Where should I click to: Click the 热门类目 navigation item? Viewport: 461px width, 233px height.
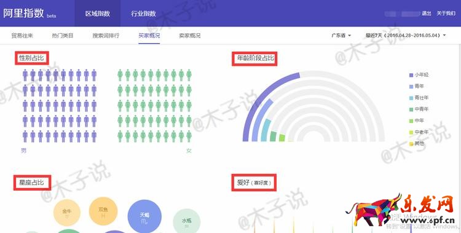click(x=63, y=36)
